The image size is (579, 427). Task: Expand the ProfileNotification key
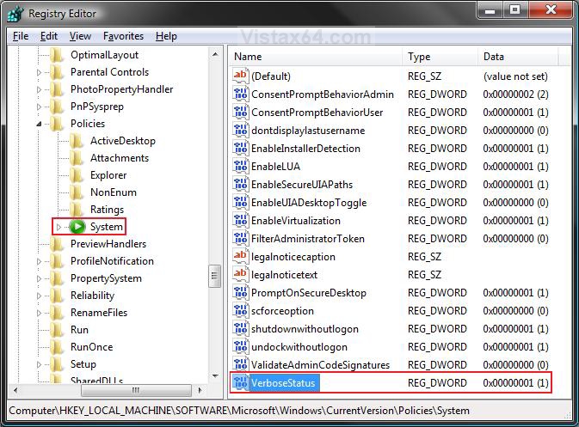(39, 261)
